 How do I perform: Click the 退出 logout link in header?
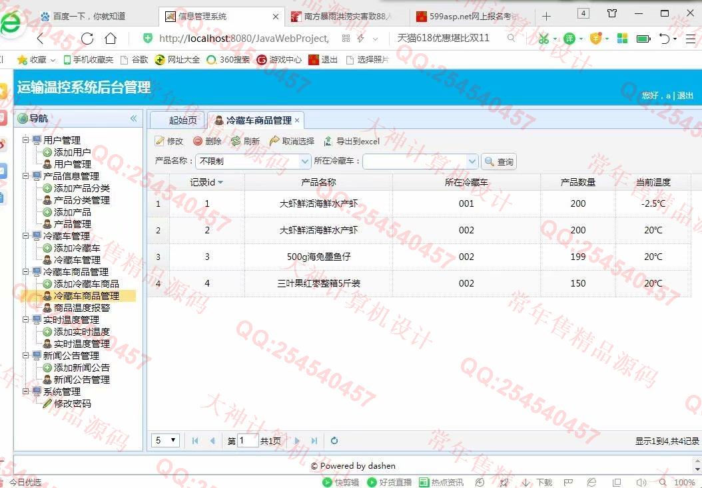(685, 96)
